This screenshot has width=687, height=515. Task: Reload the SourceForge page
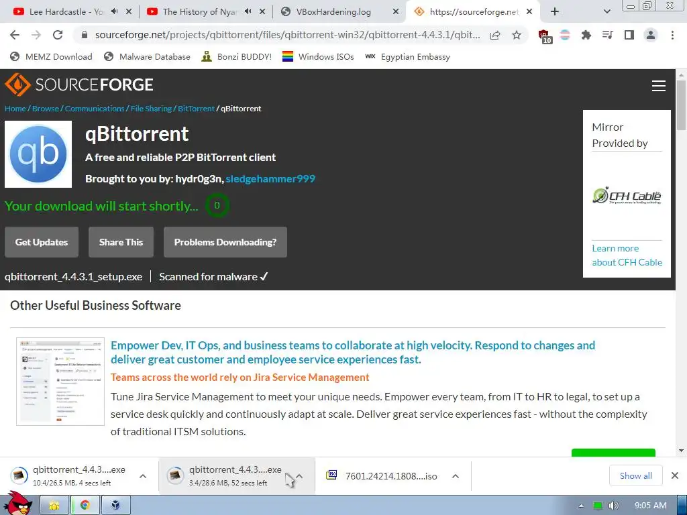coord(58,35)
